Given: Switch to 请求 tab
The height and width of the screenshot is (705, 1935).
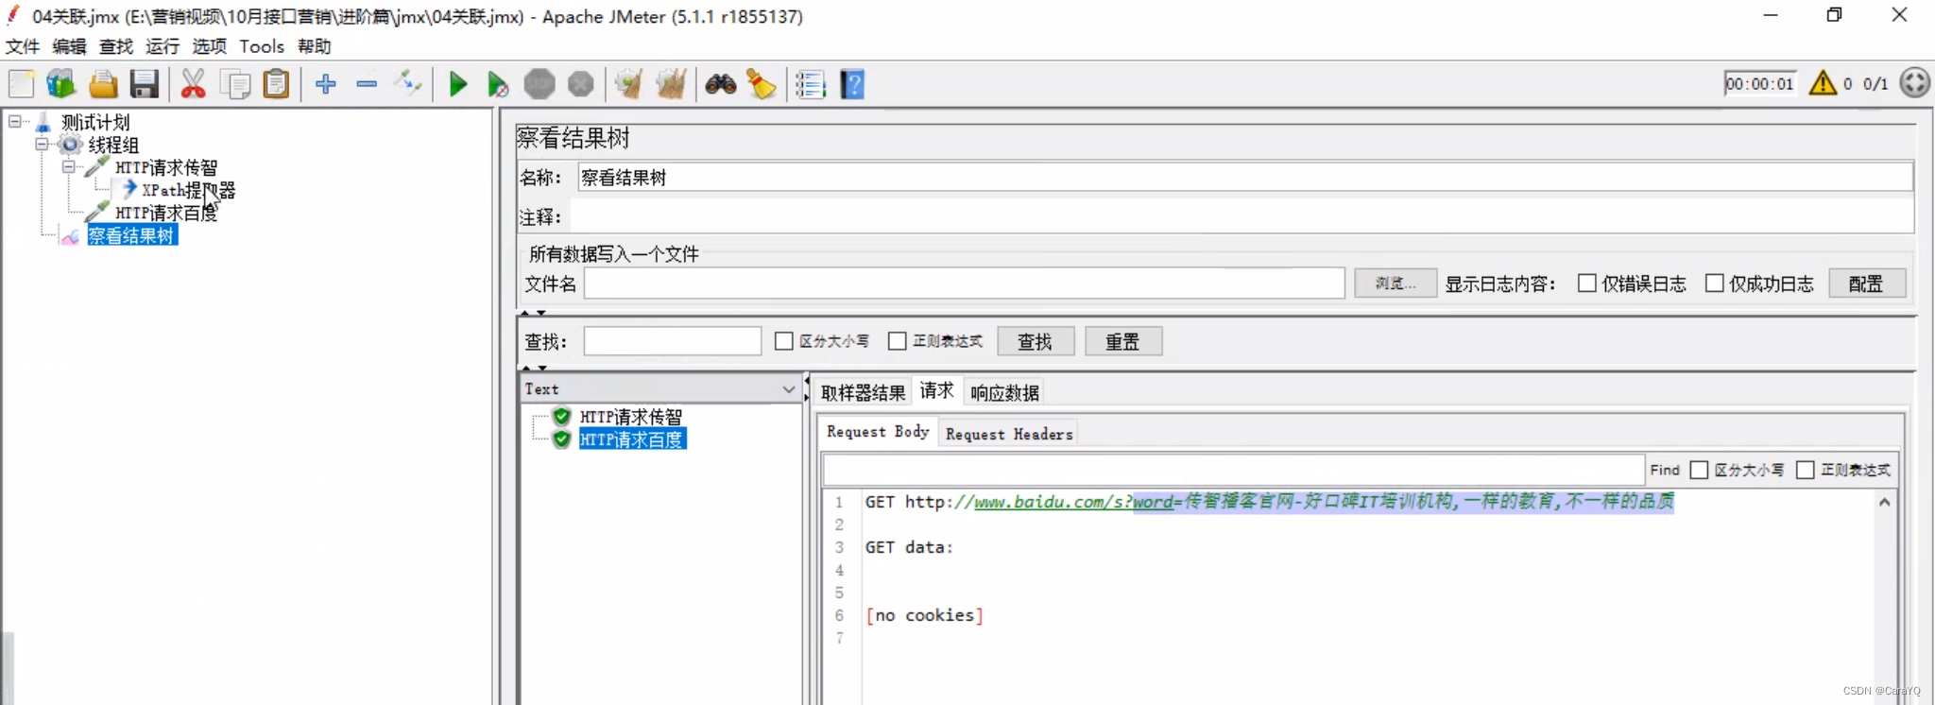Looking at the screenshot, I should 937,390.
